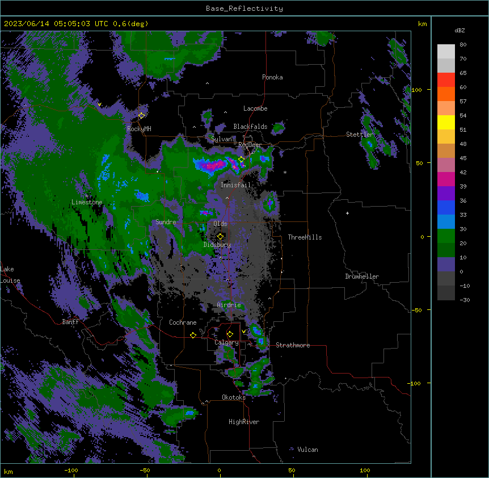Click the HighRiver town label
Image resolution: width=489 pixels, height=478 pixels.
click(244, 422)
